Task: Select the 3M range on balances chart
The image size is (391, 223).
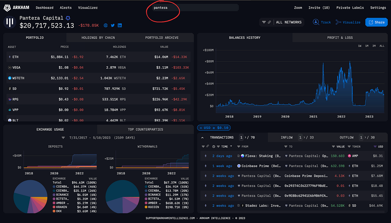Action: tap(374, 46)
